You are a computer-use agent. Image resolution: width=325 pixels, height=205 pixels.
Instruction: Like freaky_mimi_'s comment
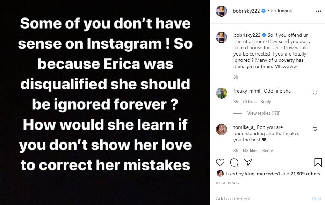[x=315, y=93]
